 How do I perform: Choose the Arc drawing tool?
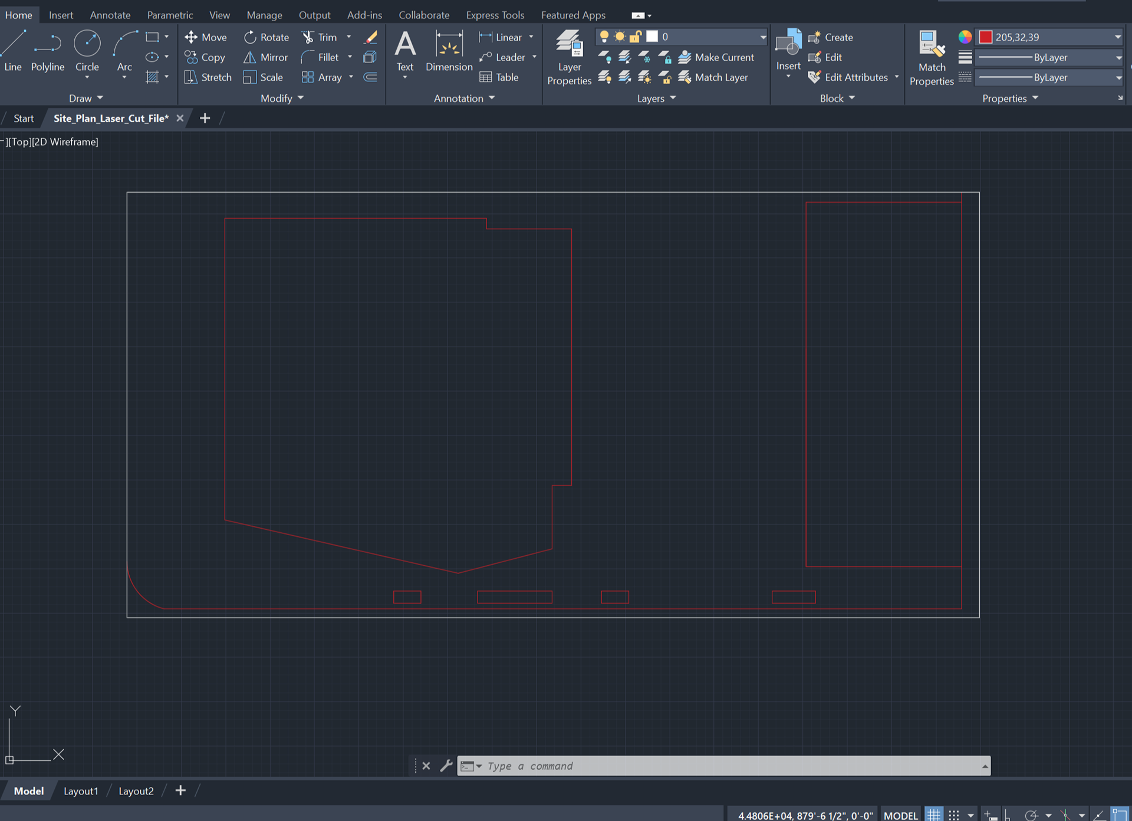(124, 51)
